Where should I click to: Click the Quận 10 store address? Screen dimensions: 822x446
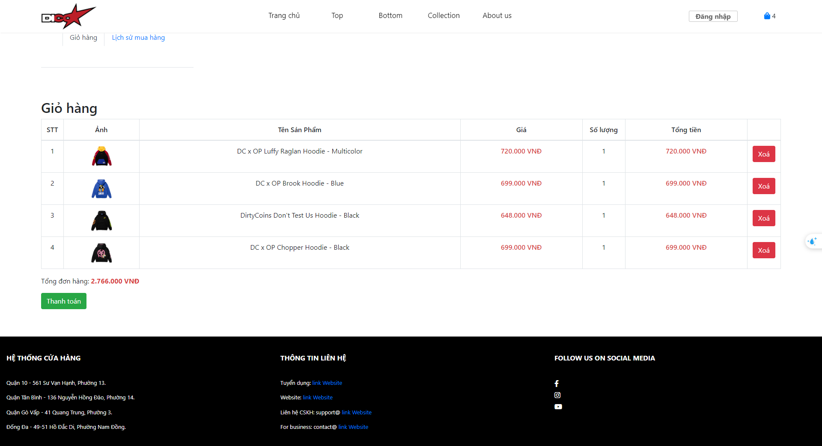click(56, 383)
